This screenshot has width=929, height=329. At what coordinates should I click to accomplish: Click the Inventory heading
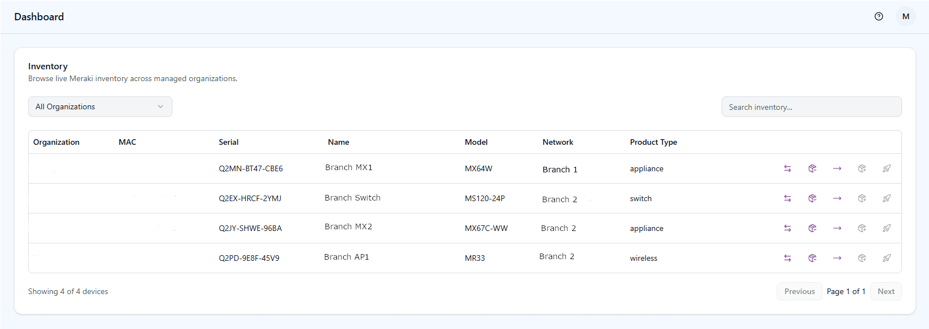48,66
